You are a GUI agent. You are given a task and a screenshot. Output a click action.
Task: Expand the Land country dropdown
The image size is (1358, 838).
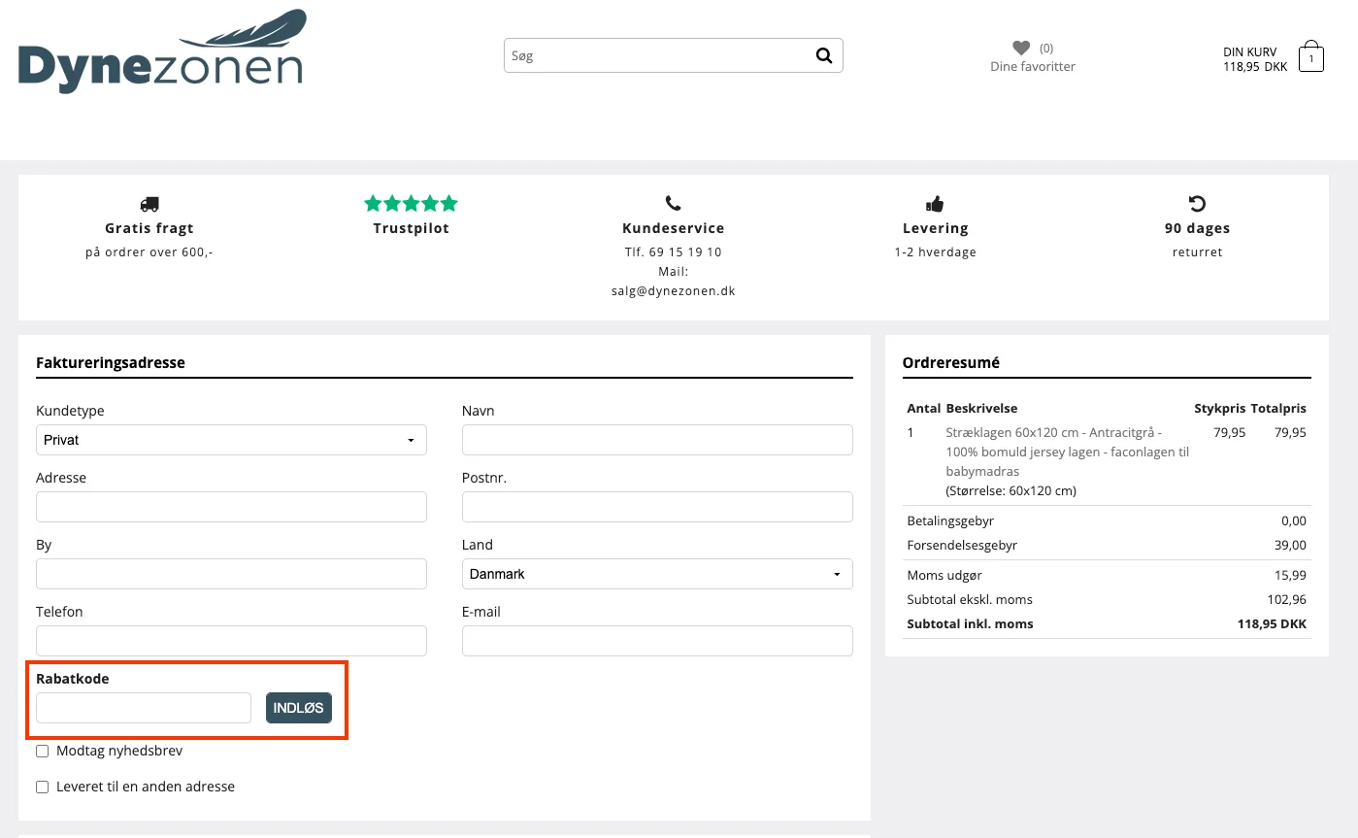click(x=657, y=574)
